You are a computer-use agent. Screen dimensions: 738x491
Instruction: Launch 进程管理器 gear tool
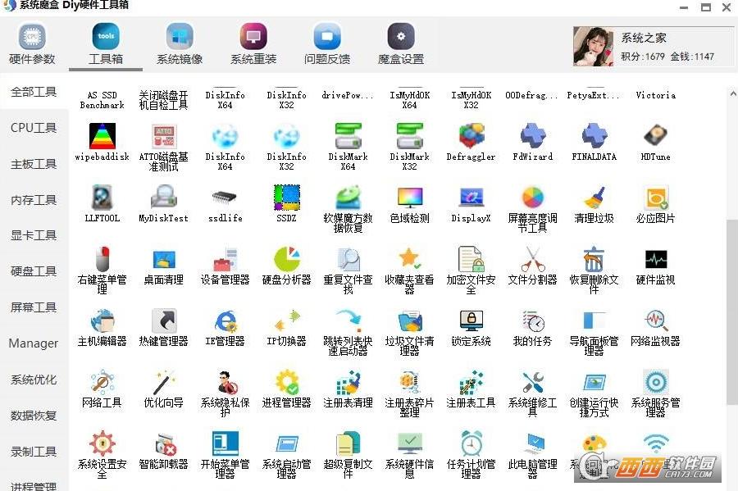pos(286,389)
